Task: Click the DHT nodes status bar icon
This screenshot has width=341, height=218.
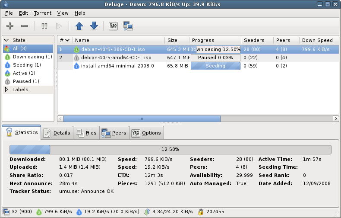Action: tap(201, 212)
